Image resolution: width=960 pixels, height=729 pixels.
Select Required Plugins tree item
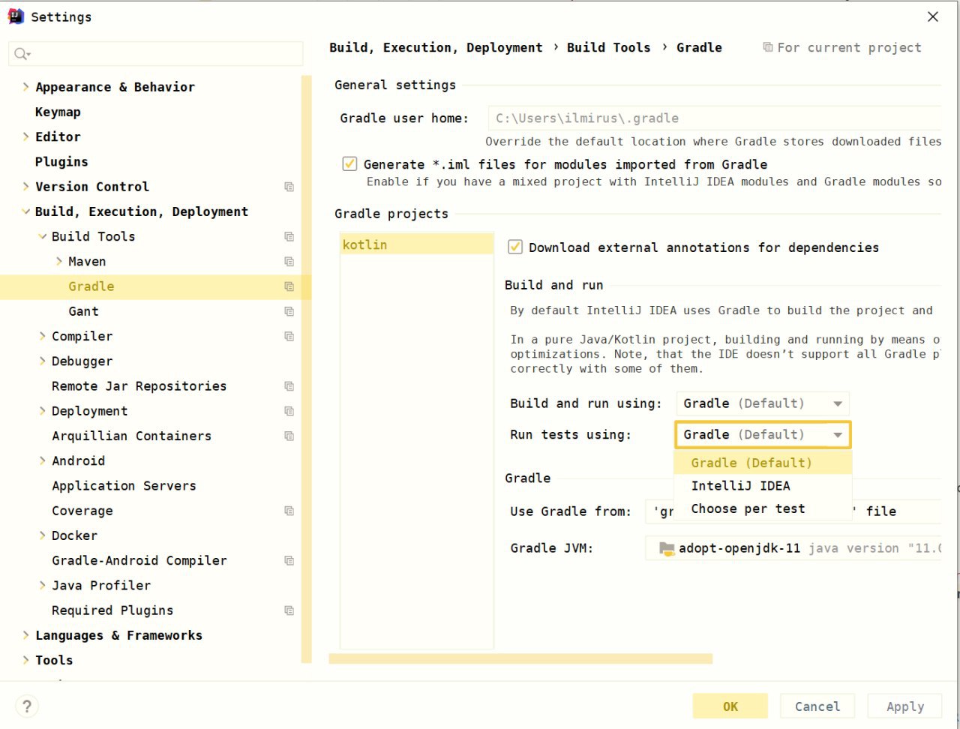[x=112, y=610]
